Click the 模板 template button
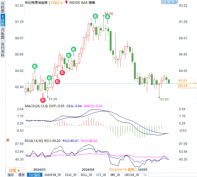 (x=21, y=175)
